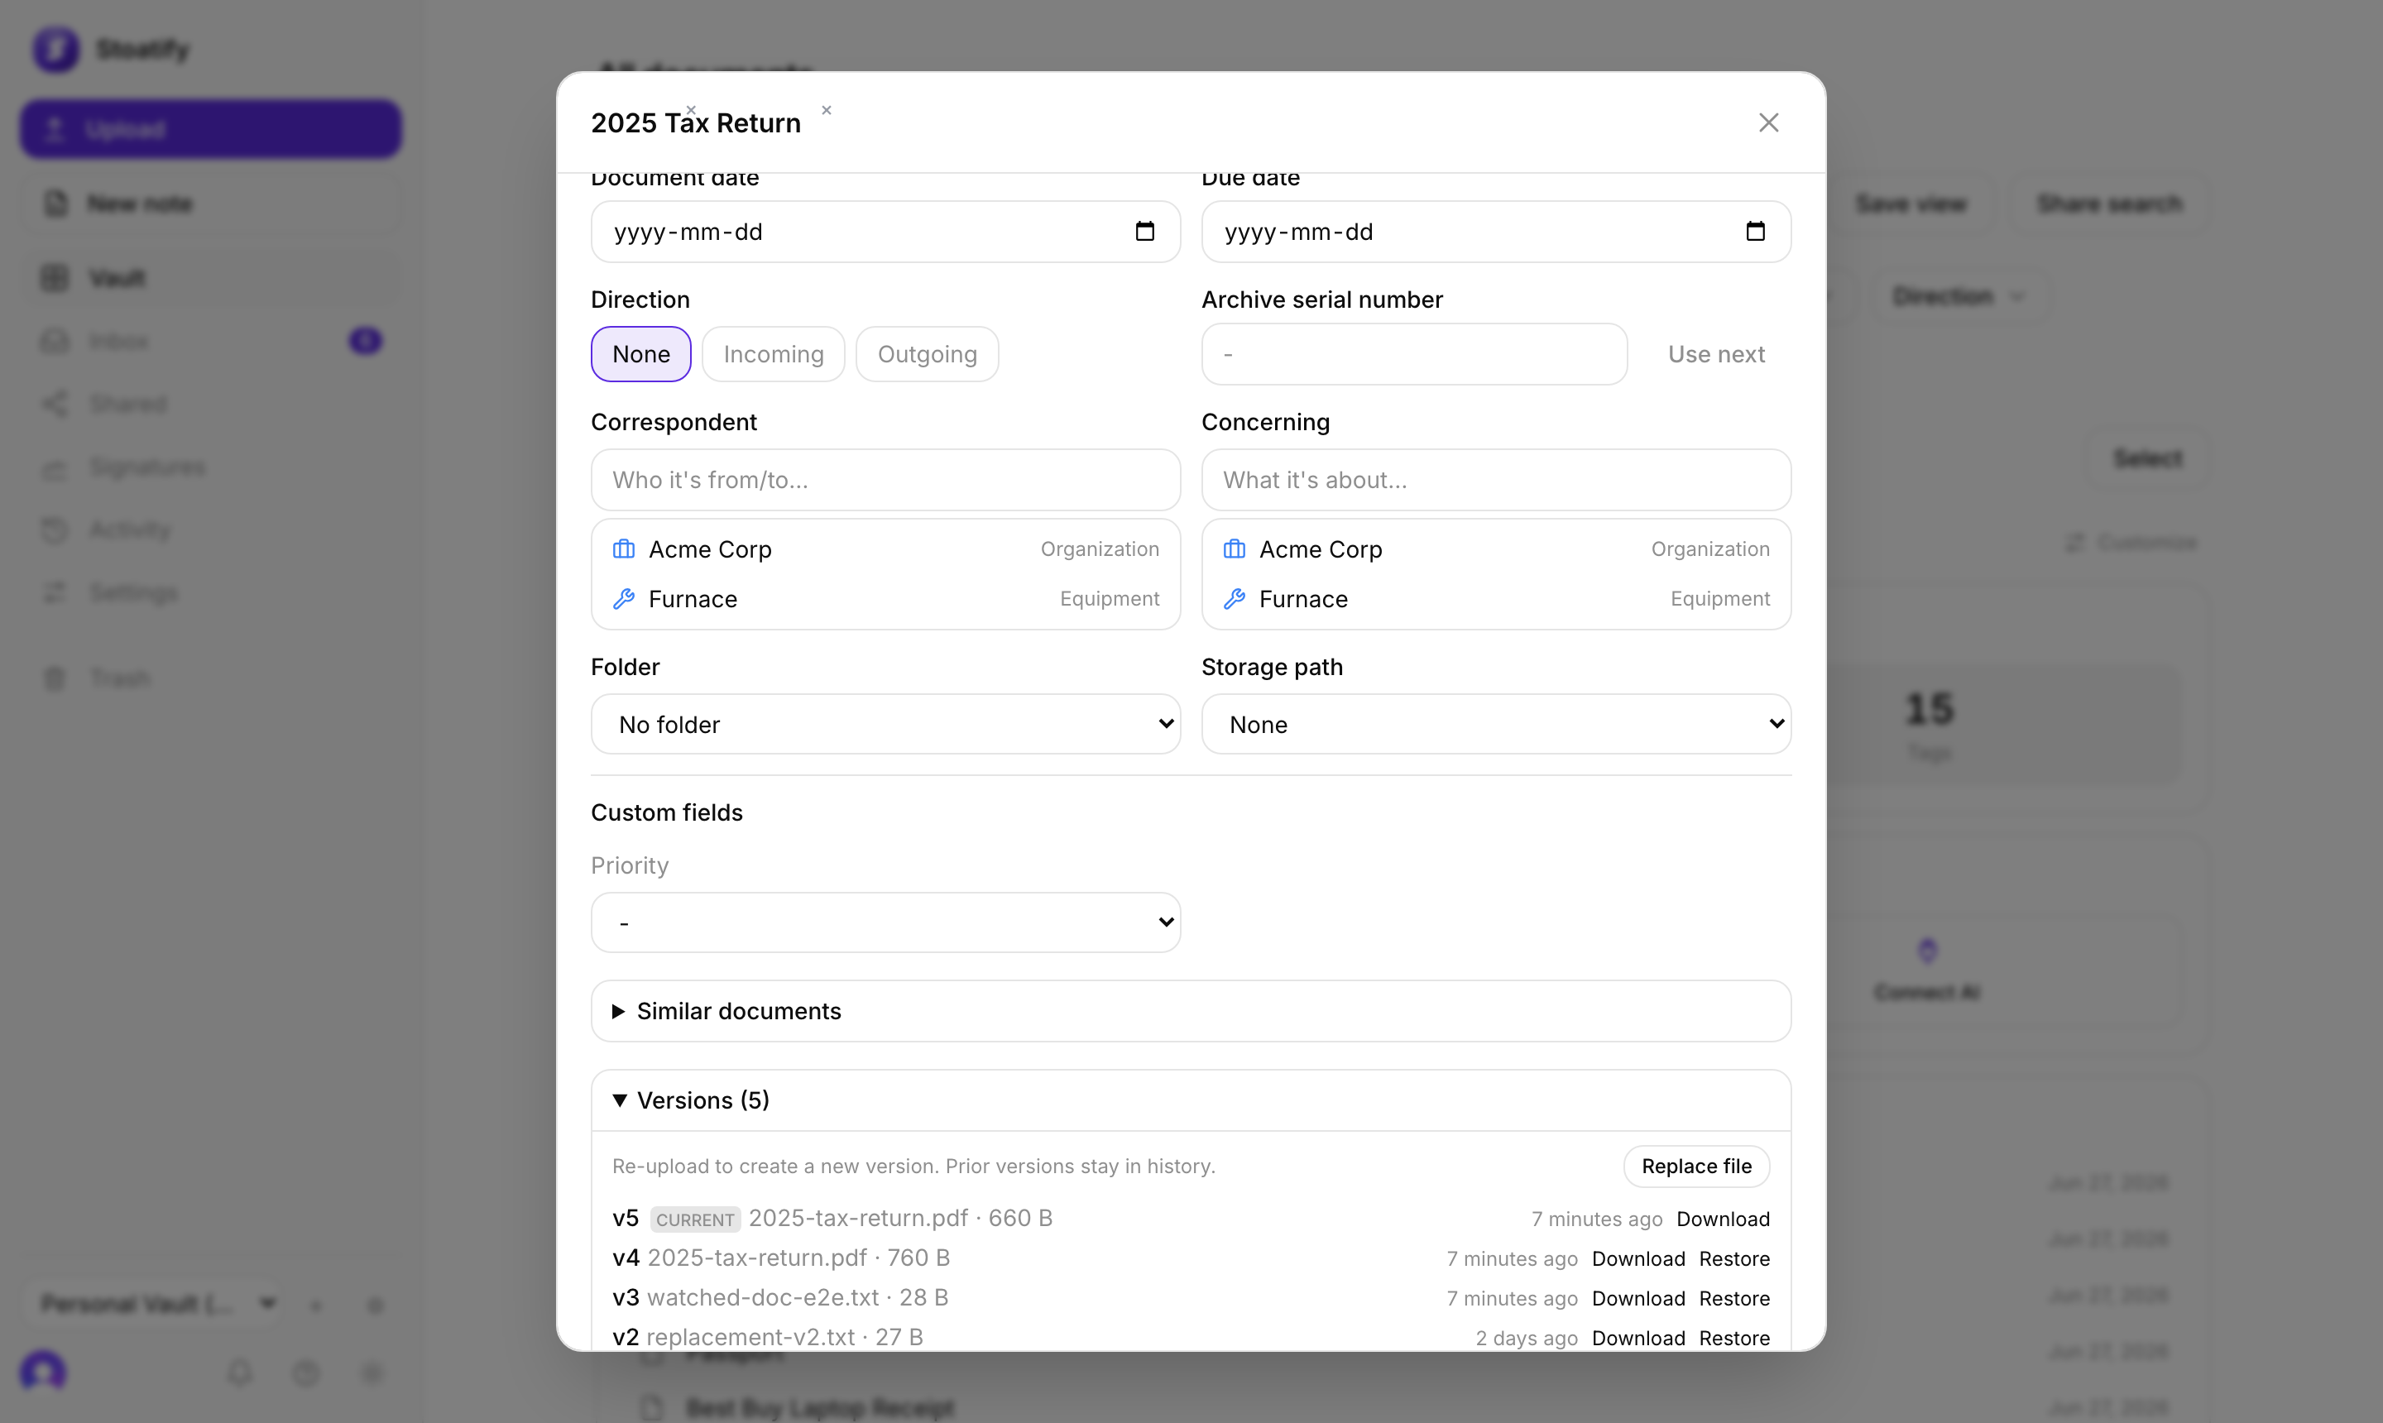Open Shared in the sidebar
The height and width of the screenshot is (1423, 2383).
tap(211, 404)
